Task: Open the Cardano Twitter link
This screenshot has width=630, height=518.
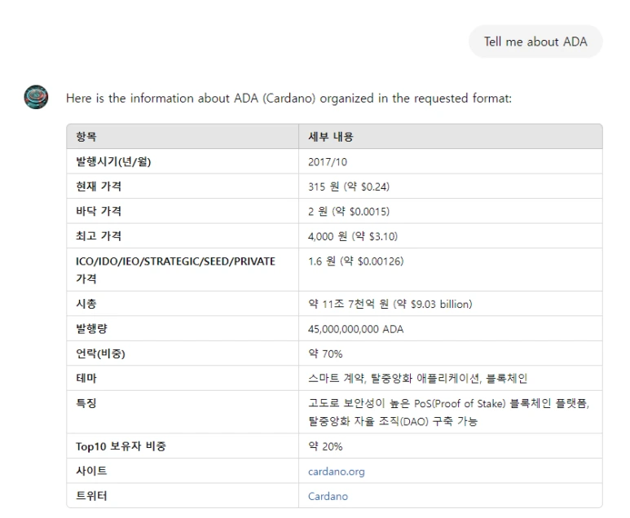Action: click(x=328, y=496)
